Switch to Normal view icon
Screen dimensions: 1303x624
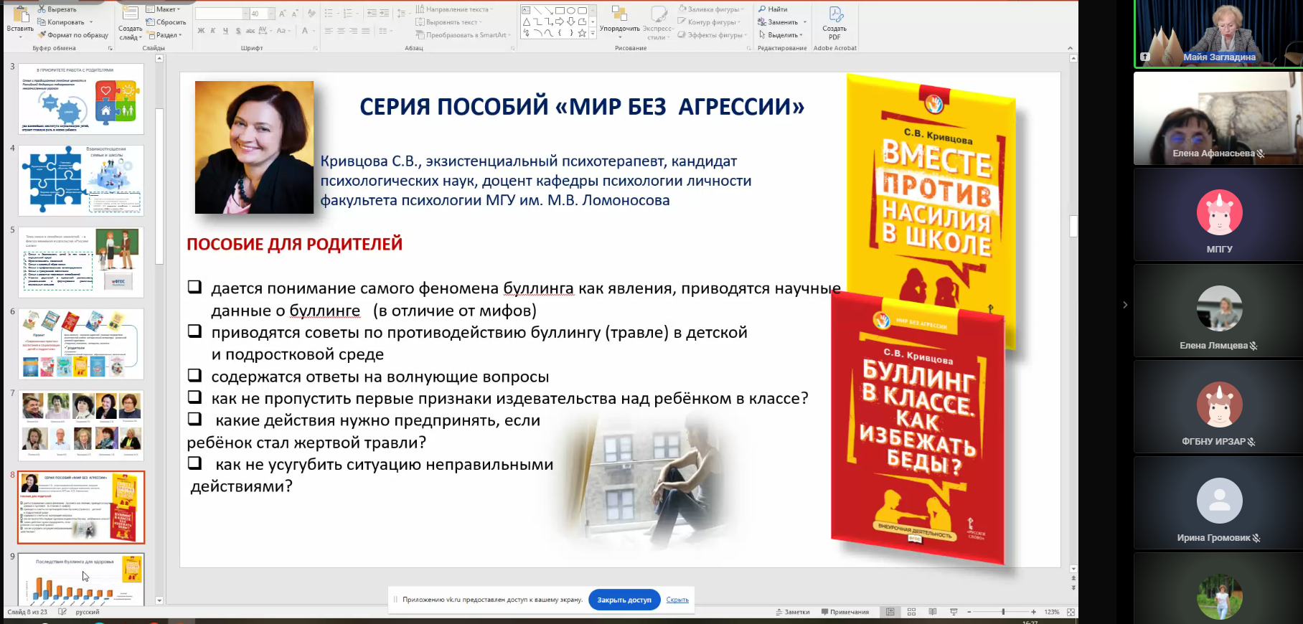tap(890, 612)
